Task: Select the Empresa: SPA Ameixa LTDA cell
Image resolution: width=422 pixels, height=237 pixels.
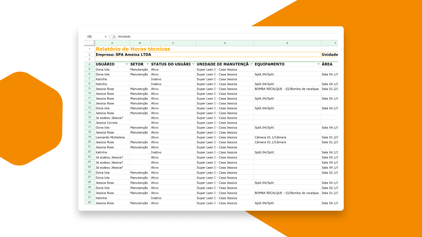Action: pos(123,55)
